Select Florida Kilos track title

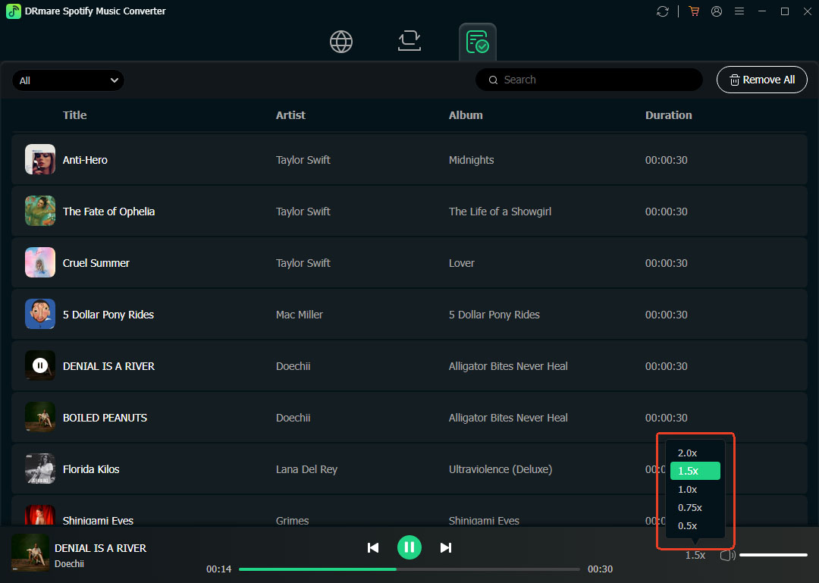(x=91, y=469)
